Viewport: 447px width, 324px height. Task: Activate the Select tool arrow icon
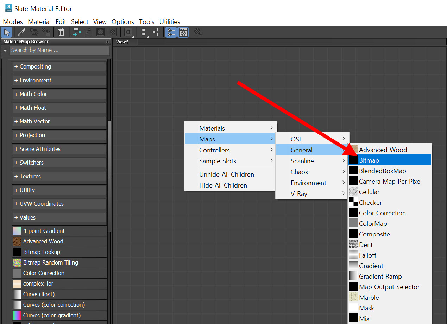(7, 32)
